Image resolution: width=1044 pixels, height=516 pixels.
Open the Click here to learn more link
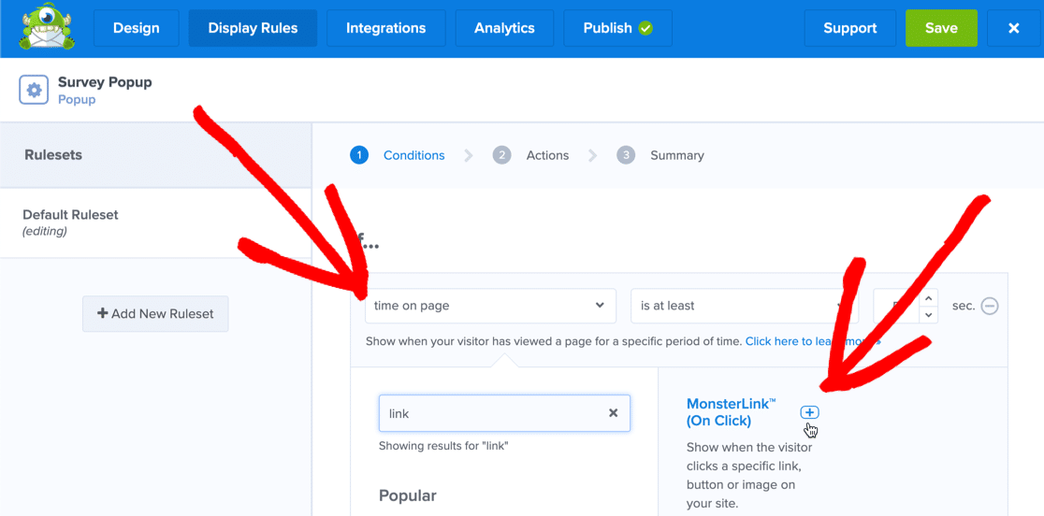[813, 342]
